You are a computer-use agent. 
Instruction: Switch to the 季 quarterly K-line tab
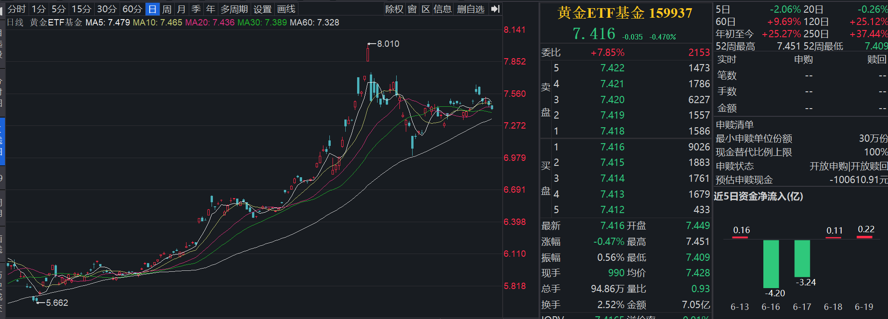(x=196, y=9)
